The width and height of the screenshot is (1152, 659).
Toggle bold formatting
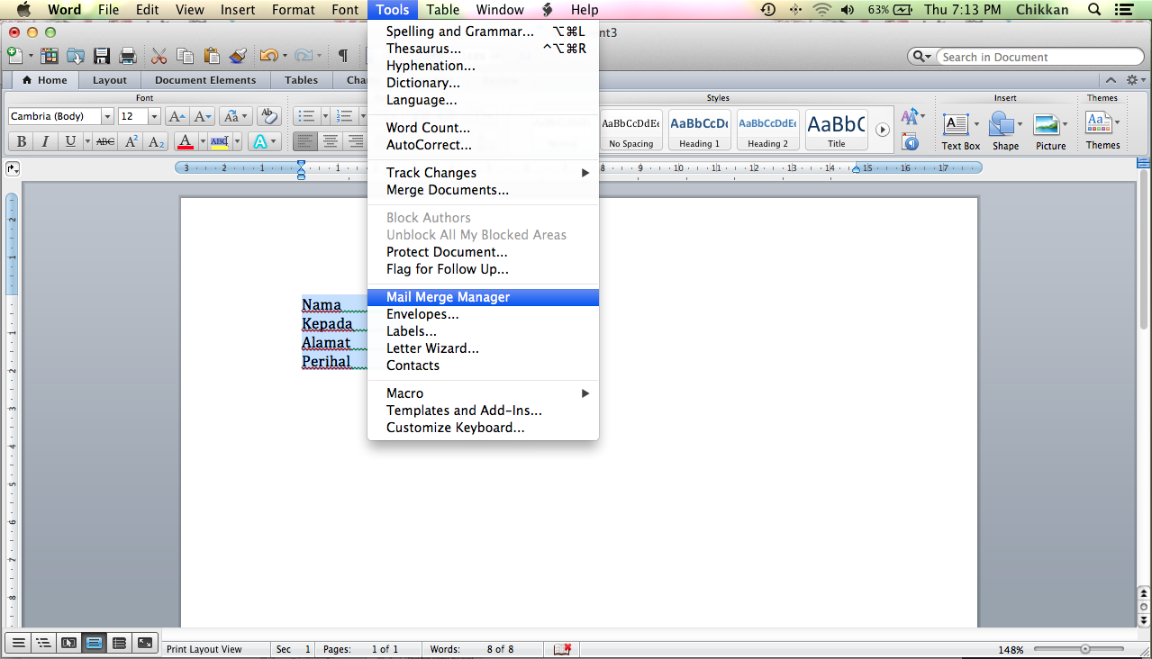click(20, 141)
